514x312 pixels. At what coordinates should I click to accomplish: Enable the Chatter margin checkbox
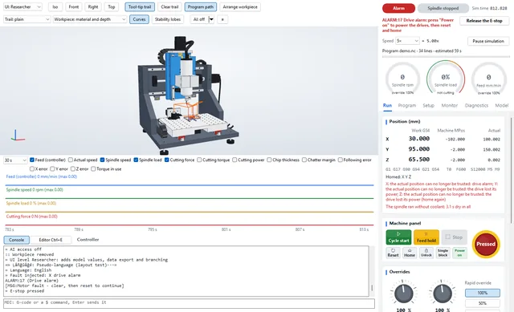click(304, 160)
